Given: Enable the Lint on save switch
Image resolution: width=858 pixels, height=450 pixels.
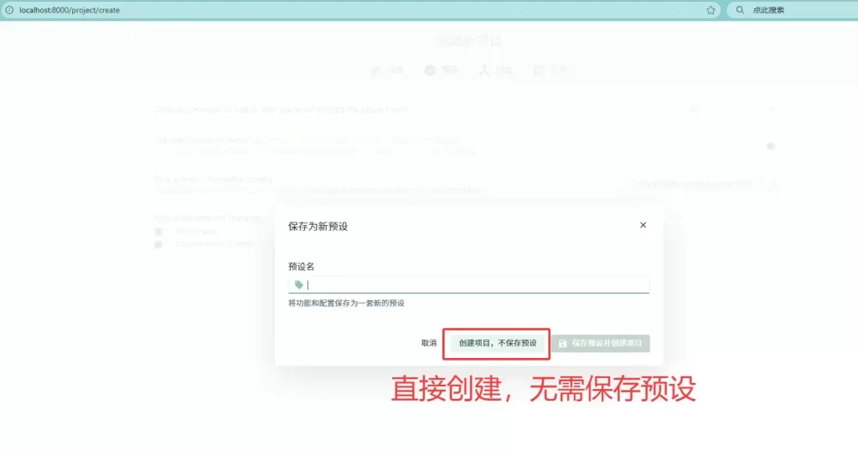Looking at the screenshot, I should coord(158,232).
